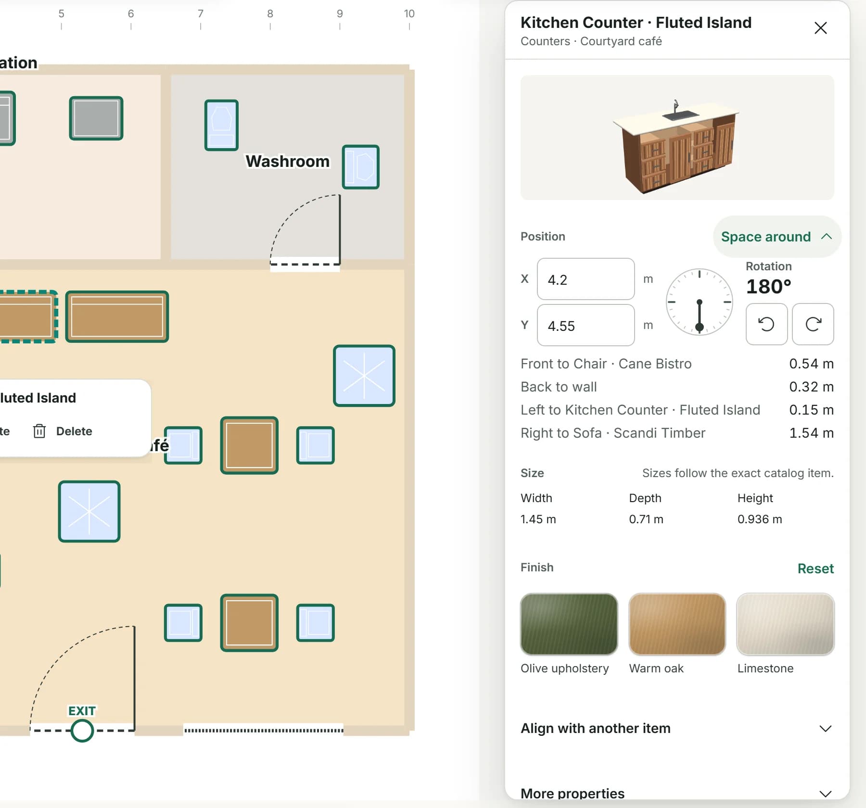Select the toilet fixture in the Washroom
This screenshot has height=808, width=866.
[x=221, y=125]
